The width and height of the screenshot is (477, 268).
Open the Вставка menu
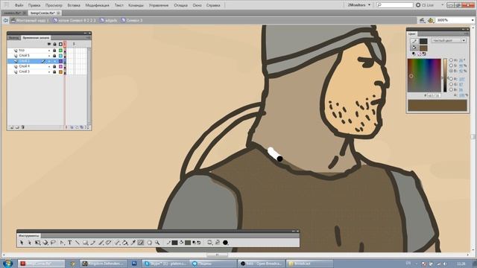pyautogui.click(x=74, y=5)
